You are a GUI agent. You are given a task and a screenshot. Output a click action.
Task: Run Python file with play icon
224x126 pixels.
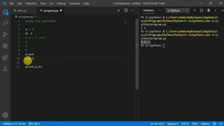pos(119,10)
